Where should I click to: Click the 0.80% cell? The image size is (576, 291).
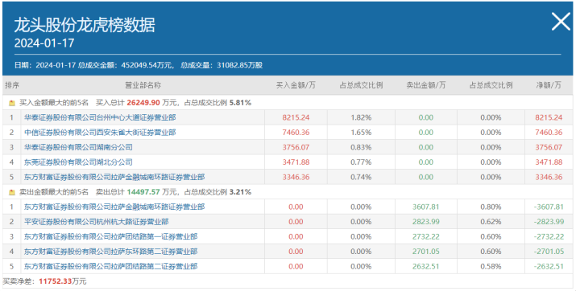(x=491, y=207)
